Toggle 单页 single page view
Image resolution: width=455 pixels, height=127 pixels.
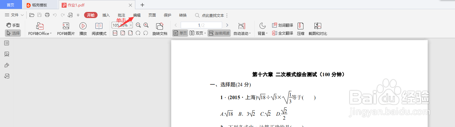click(x=180, y=33)
